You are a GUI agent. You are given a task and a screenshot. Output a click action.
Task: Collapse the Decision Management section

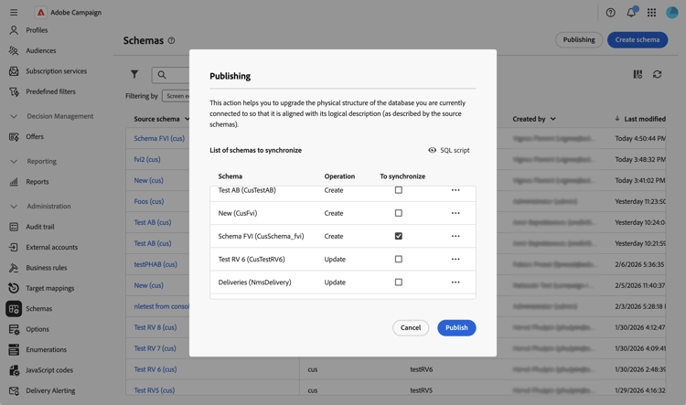(14, 116)
